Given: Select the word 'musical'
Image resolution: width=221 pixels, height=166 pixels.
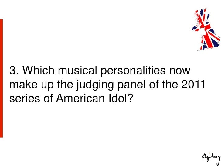Looking at the screenshot, I should [77, 70].
